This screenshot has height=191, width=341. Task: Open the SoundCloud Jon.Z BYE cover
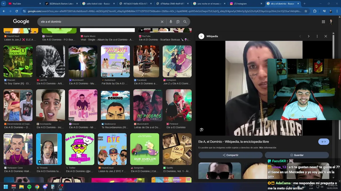point(112,149)
